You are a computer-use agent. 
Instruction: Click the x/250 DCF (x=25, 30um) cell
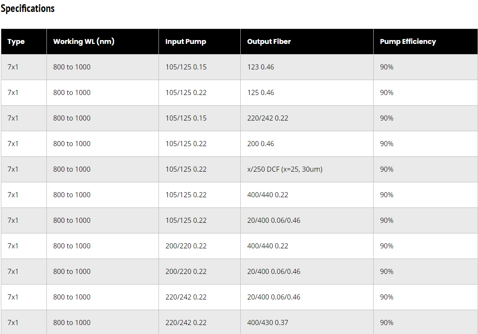pyautogui.click(x=285, y=169)
